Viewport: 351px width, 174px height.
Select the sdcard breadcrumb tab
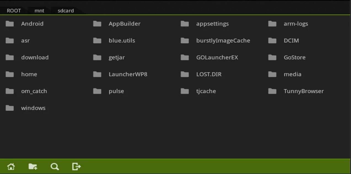(66, 11)
